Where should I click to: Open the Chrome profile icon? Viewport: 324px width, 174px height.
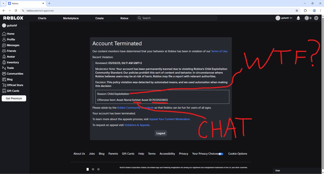(314, 11)
